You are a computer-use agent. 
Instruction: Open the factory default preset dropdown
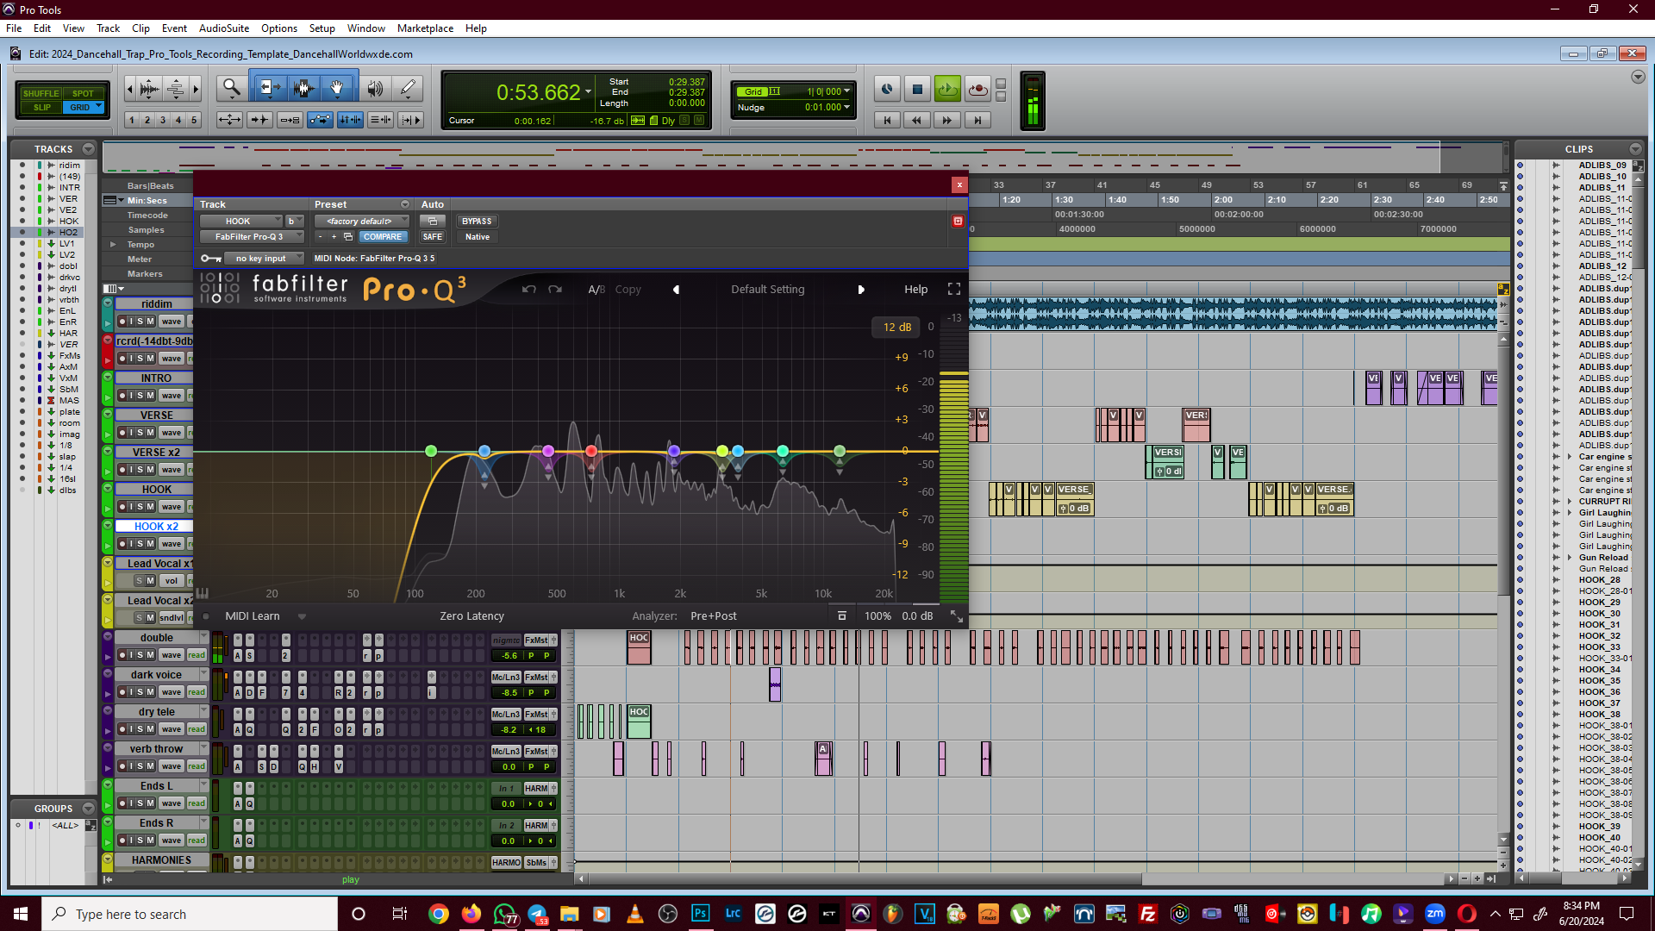pyautogui.click(x=361, y=222)
